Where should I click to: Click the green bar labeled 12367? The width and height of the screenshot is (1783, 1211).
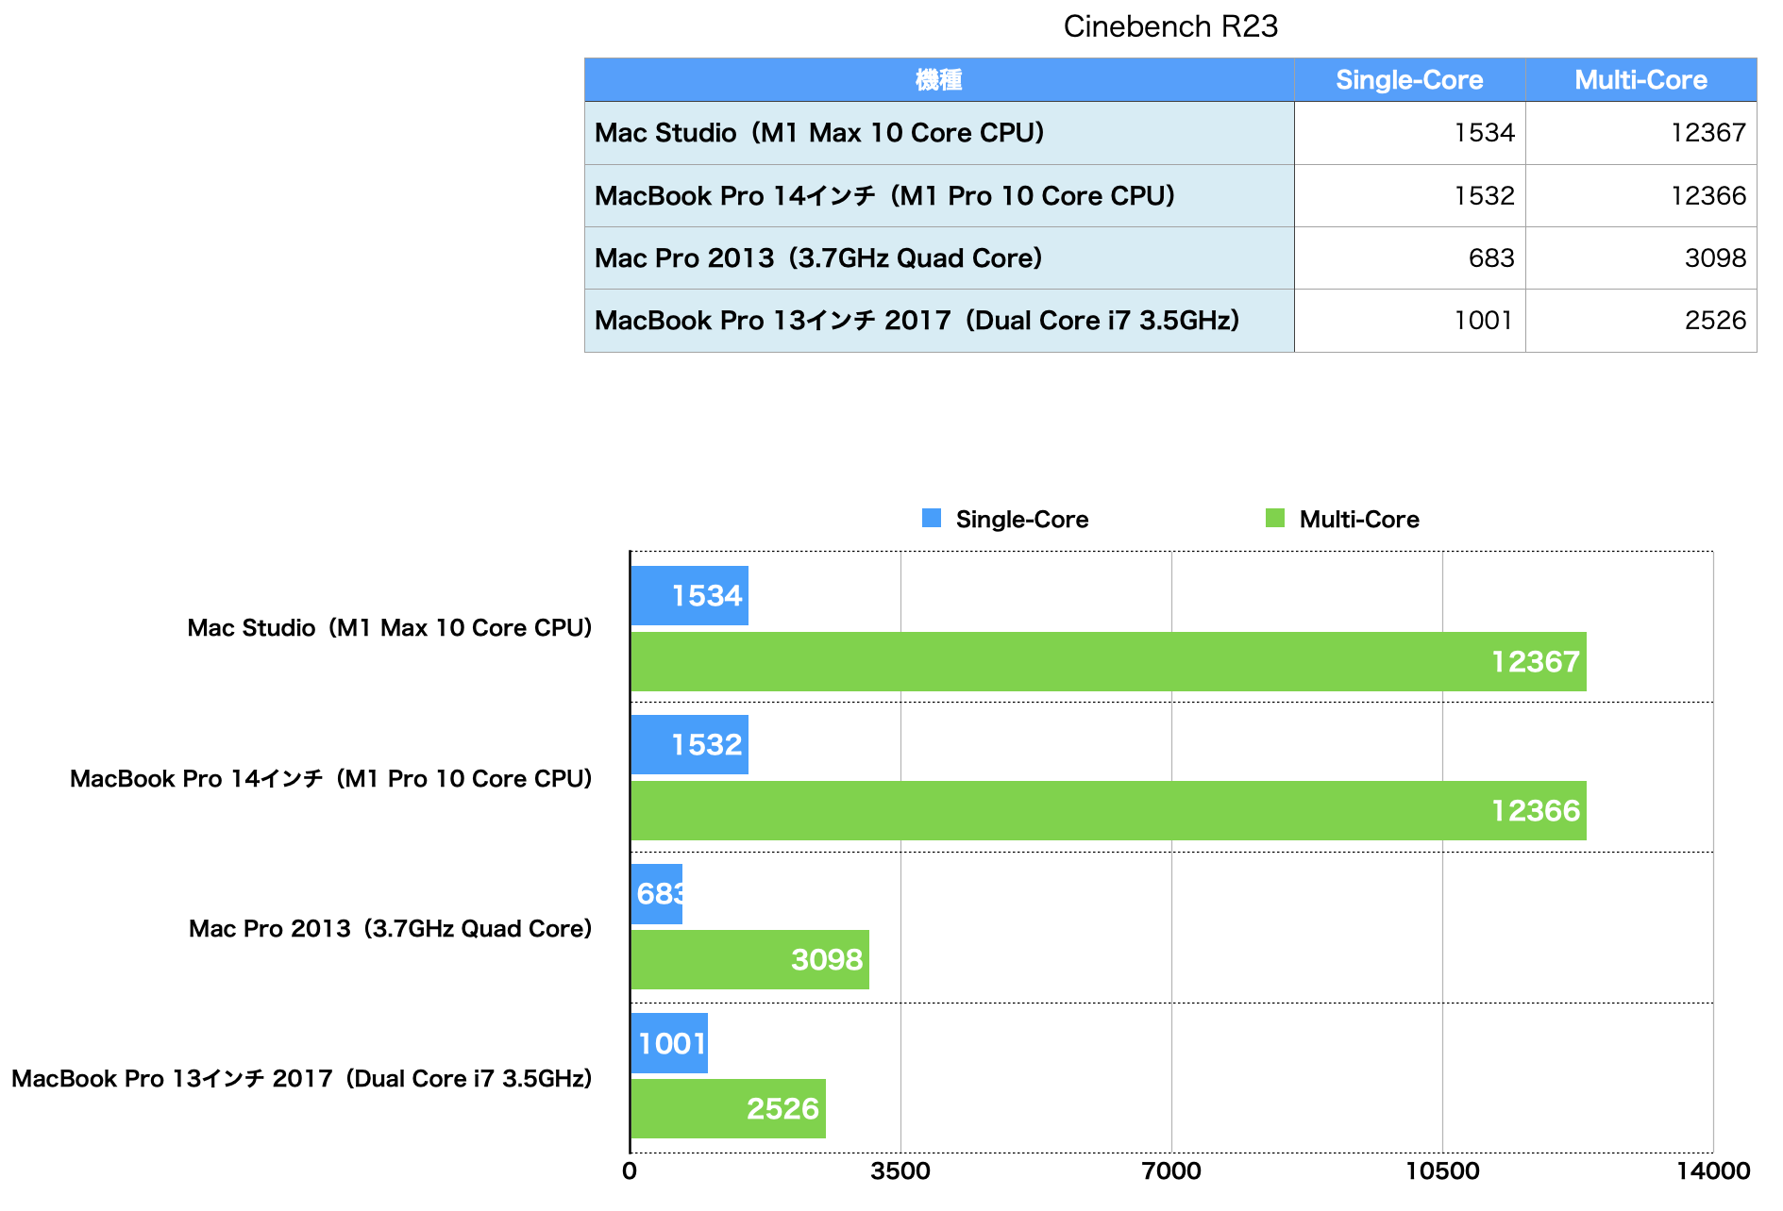click(x=1108, y=661)
